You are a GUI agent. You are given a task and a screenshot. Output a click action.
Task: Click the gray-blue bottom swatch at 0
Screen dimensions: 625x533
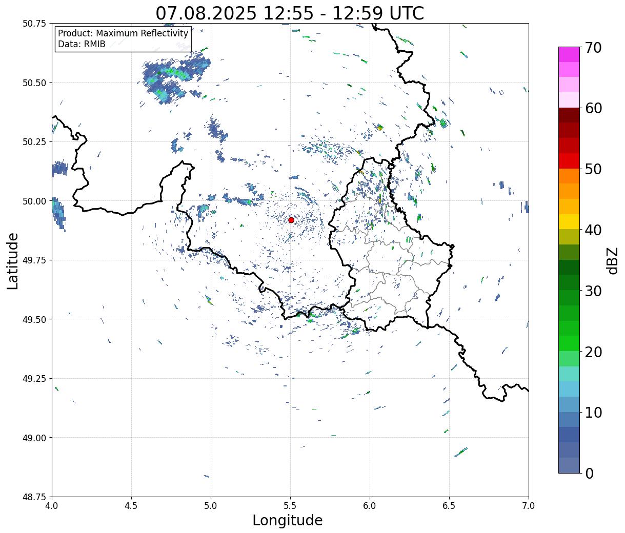tap(569, 465)
